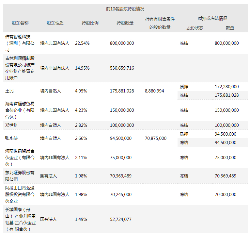Click shareholder name 王民
The image size is (250, 233).
(9, 91)
